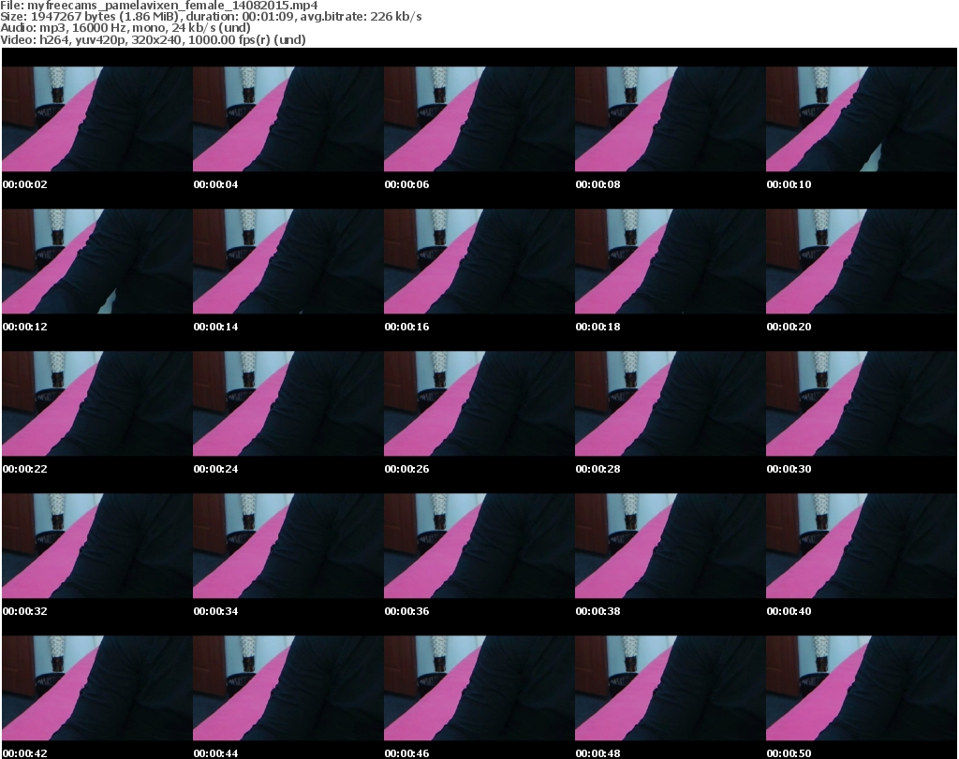Select the thumbnail frame at 00:00:38

click(670, 547)
